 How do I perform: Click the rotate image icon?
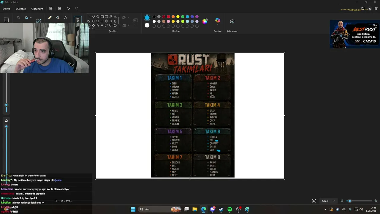[26, 18]
